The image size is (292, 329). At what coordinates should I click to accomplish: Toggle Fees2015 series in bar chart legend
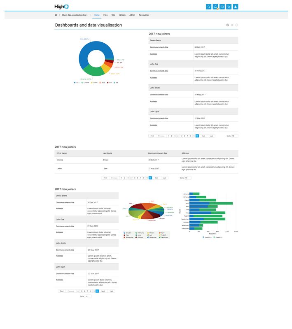[218, 237]
